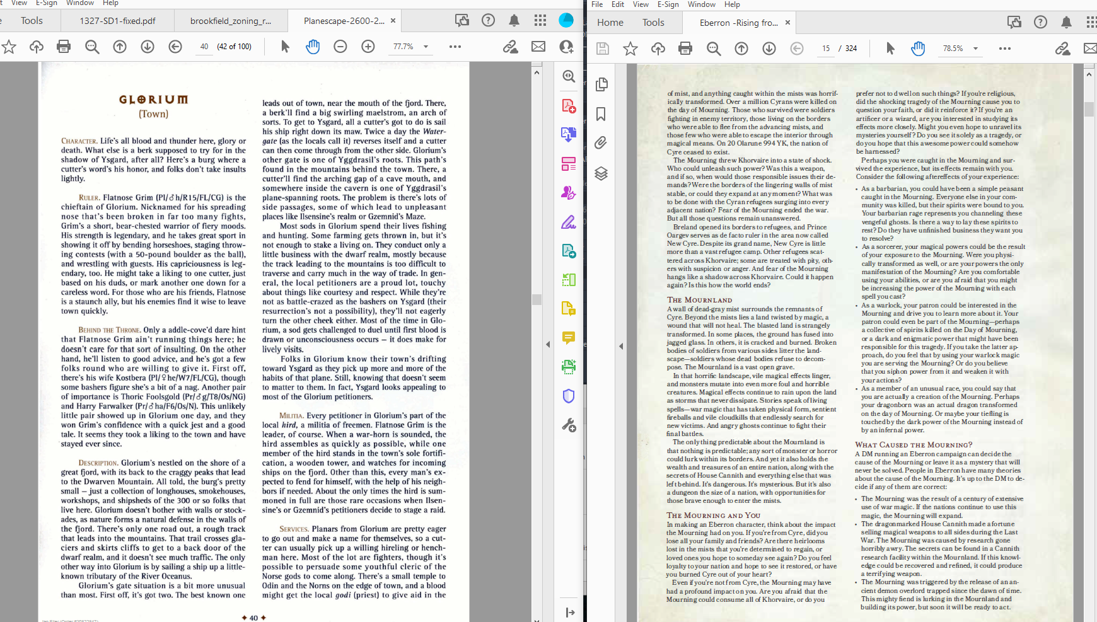Image resolution: width=1097 pixels, height=622 pixels.
Task: Open the Tools view in Eberron window
Action: click(653, 23)
